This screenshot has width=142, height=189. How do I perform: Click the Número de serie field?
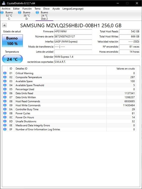pos(73,36)
